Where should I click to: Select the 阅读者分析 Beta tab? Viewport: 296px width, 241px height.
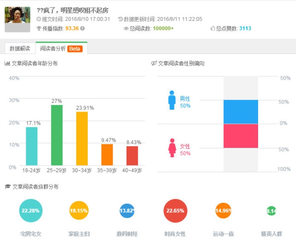click(61, 48)
